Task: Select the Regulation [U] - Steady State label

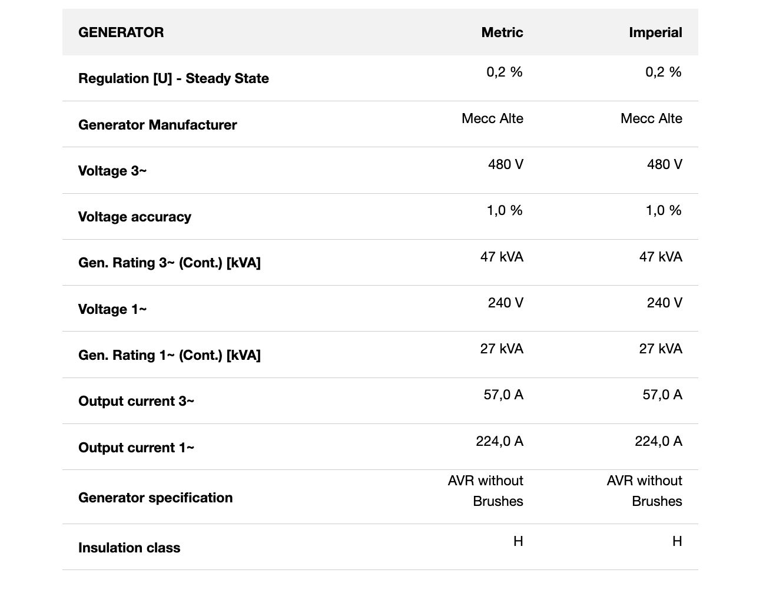Action: 173,78
